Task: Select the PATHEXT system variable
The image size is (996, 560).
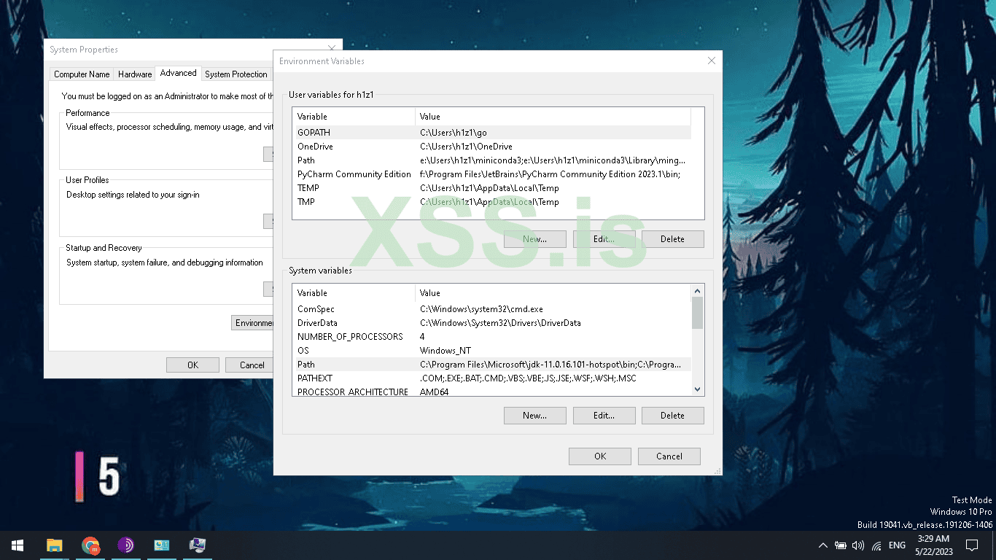Action: [x=491, y=378]
